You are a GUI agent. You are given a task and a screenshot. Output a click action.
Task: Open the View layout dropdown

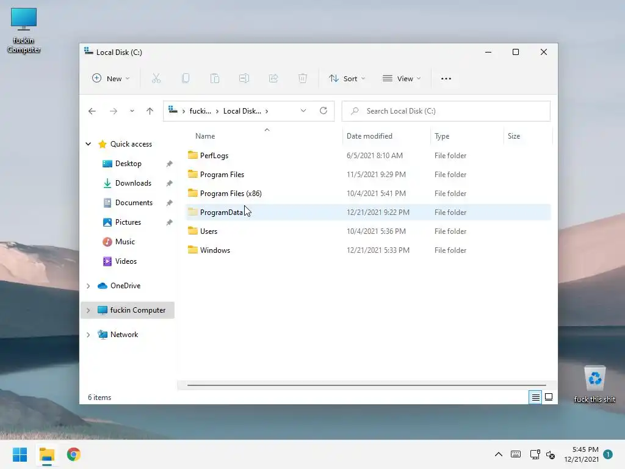coord(401,79)
